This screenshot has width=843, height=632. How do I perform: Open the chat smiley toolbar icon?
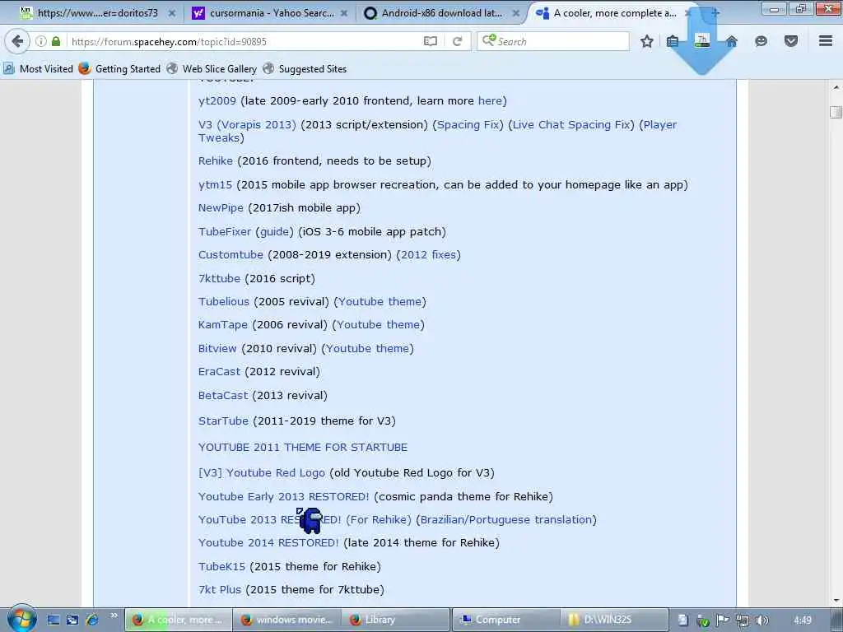coord(761,41)
